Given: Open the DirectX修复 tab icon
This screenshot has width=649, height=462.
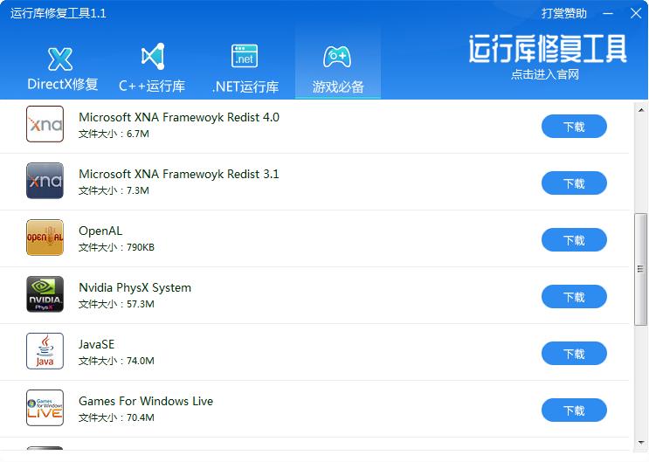Looking at the screenshot, I should coord(60,59).
